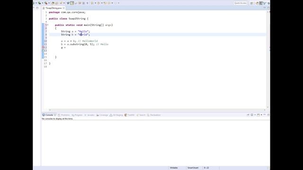Click the editor vertical scrollbar

pos(268,59)
